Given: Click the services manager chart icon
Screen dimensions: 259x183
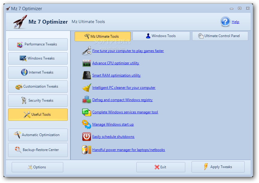Looking at the screenshot, I should point(87,112).
